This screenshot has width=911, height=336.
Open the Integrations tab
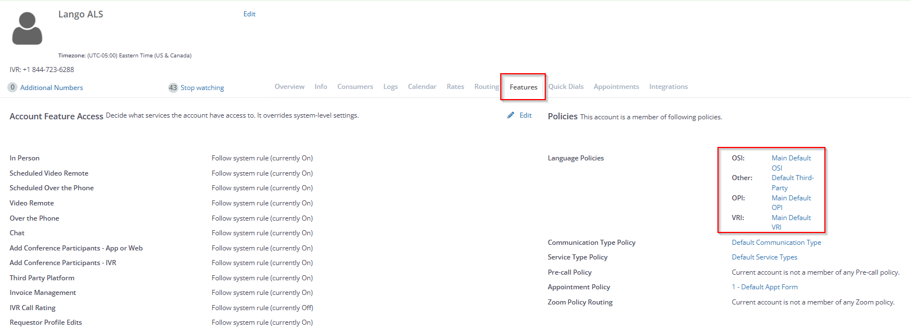click(668, 87)
